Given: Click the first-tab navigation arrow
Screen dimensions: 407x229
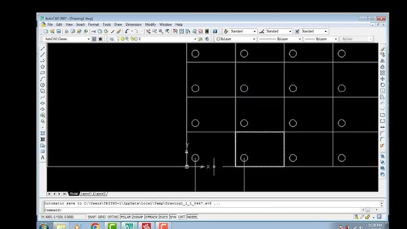Looking at the screenshot, I should tap(49, 193).
